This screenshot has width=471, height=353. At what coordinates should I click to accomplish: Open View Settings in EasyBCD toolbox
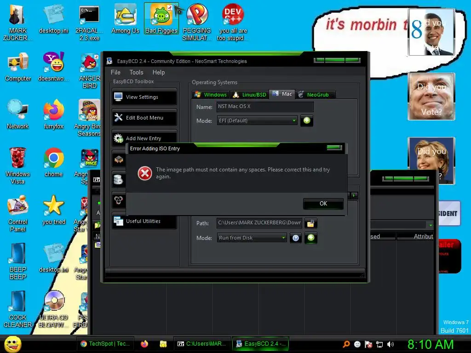point(144,97)
